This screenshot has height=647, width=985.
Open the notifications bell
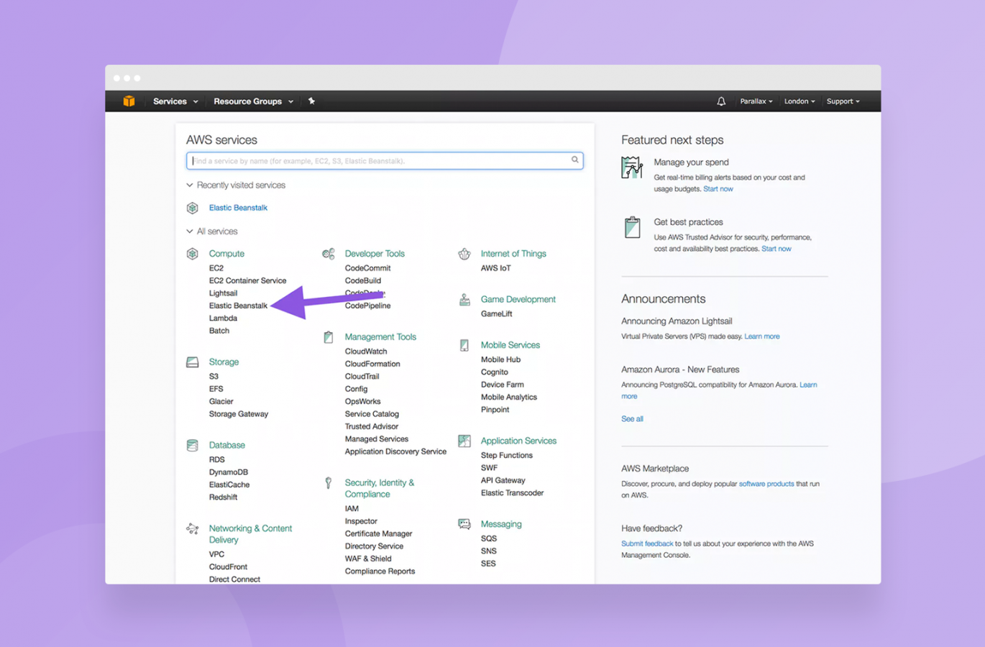pyautogui.click(x=721, y=101)
